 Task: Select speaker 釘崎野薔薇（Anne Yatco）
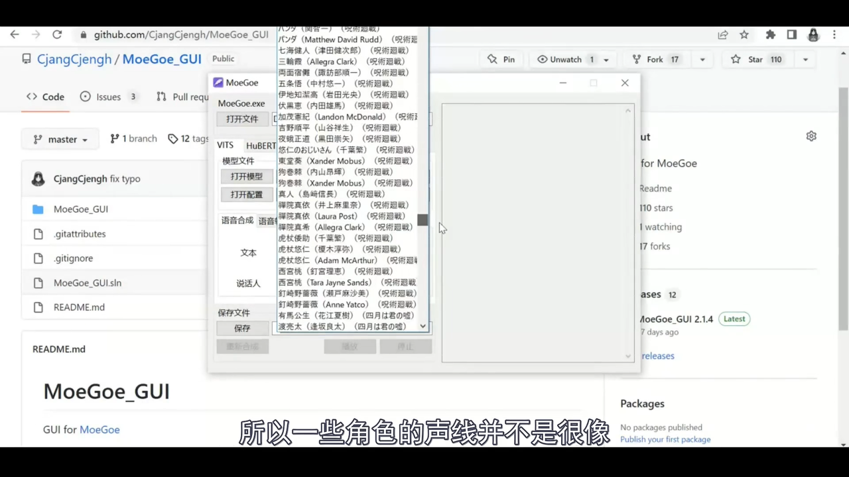coord(347,304)
